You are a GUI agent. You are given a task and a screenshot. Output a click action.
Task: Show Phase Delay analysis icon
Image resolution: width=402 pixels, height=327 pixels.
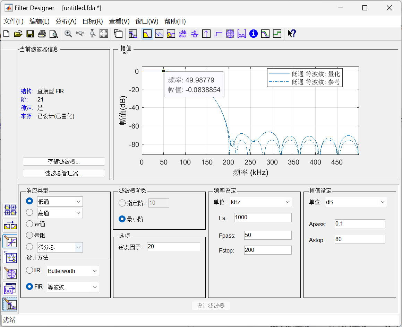[x=195, y=34]
